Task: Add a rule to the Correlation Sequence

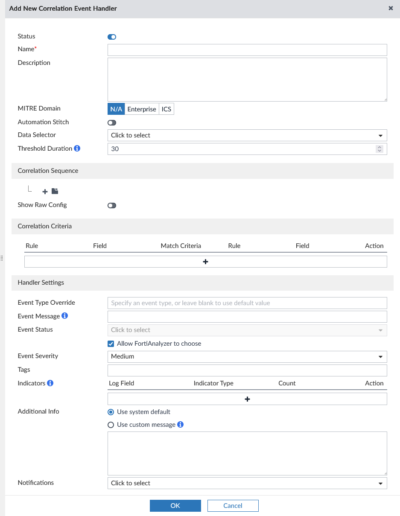Action: point(45,191)
